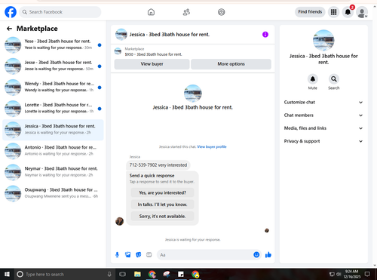Focus the Search Facebook field
This screenshot has height=280, width=377.
60,12
